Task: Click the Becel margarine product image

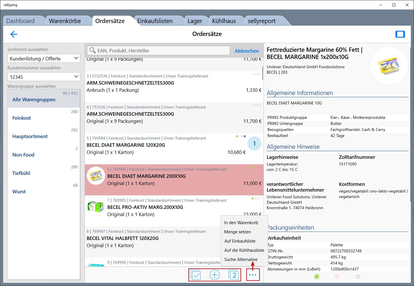Action: click(x=389, y=66)
